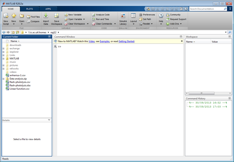This screenshot has height=162, width=234.
Task: Open the address bar path dropdown
Action: click(226, 32)
